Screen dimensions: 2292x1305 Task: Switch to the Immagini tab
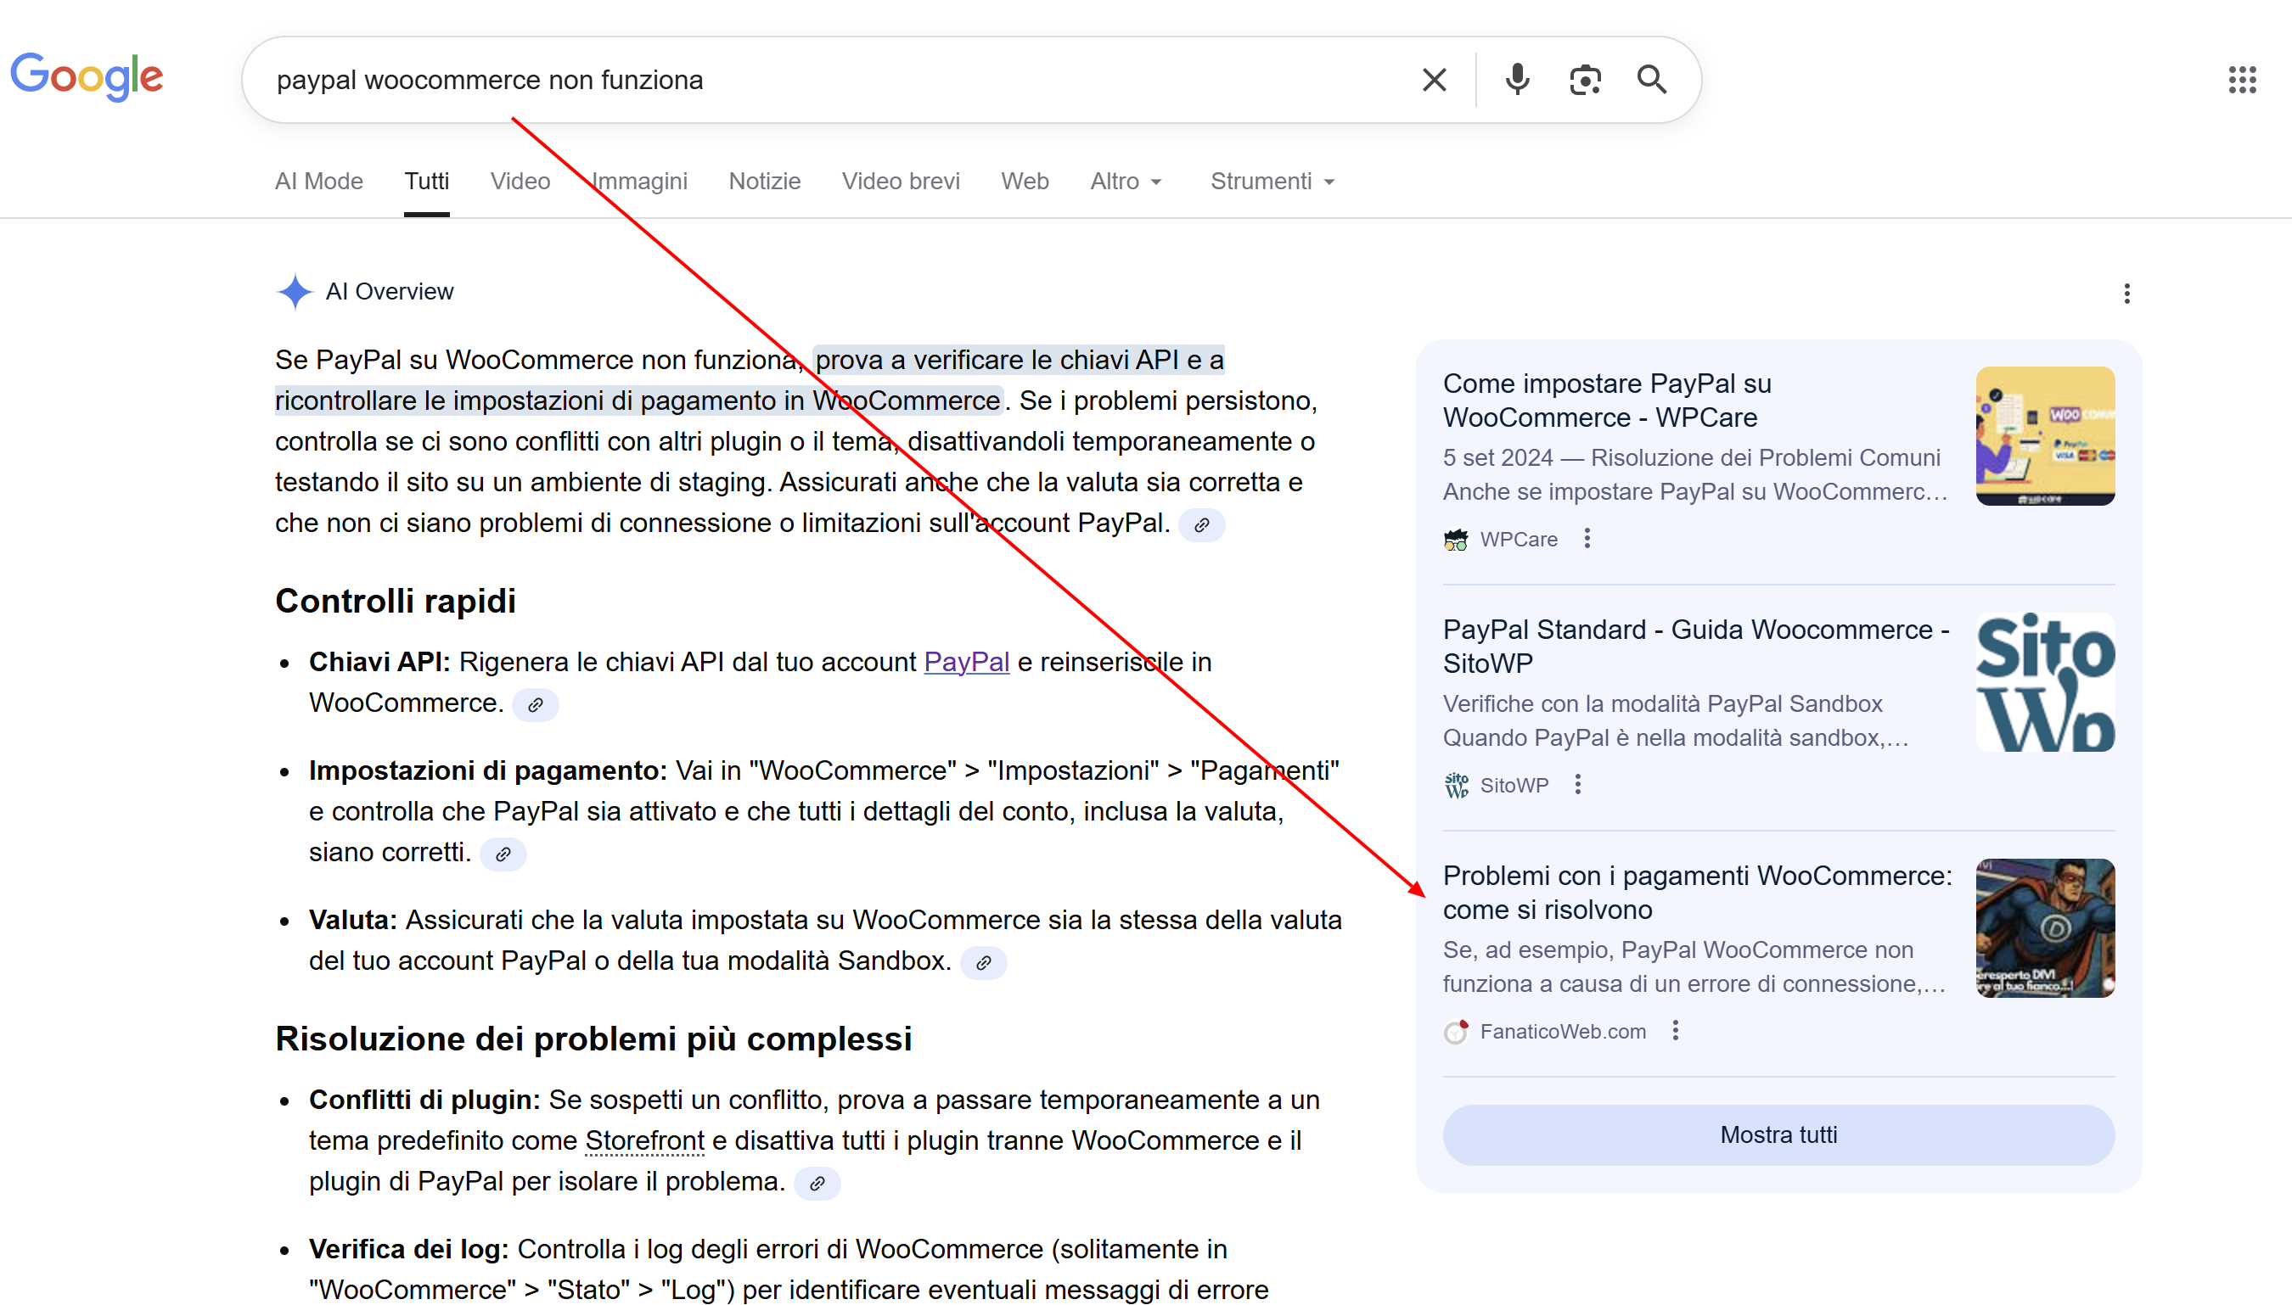point(639,181)
